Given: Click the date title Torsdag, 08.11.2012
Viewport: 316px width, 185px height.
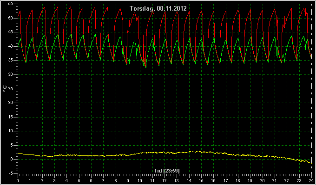Looking at the screenshot, I should tap(158, 9).
